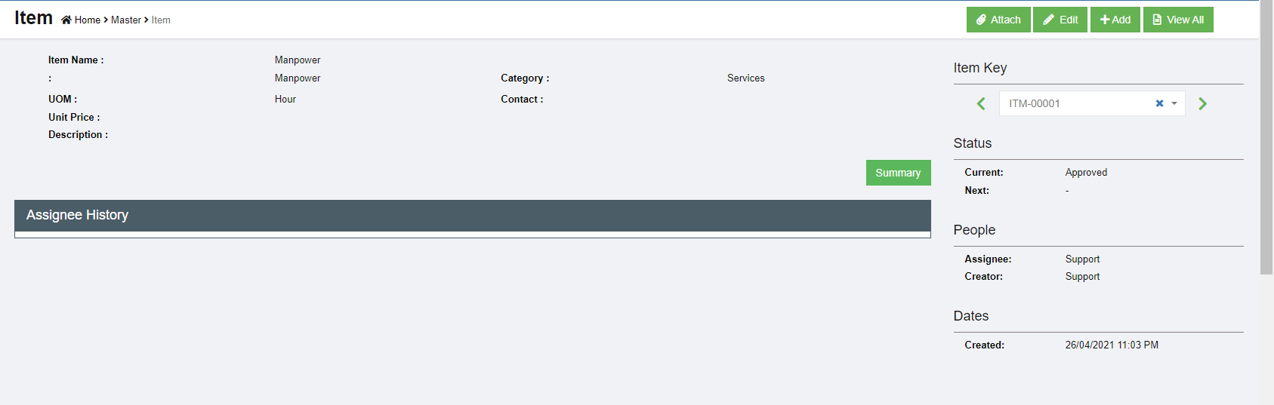Click the Created date 26/04/2021 value
This screenshot has width=1274, height=405.
tap(1111, 345)
